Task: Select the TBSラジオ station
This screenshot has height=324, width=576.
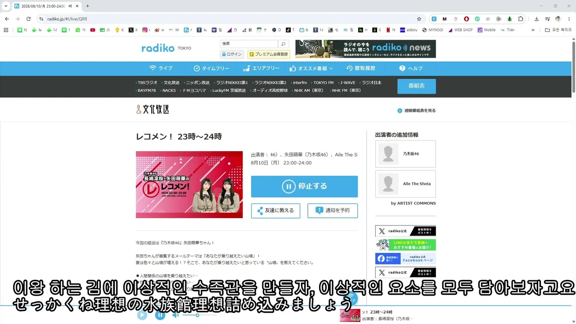Action: [x=148, y=83]
